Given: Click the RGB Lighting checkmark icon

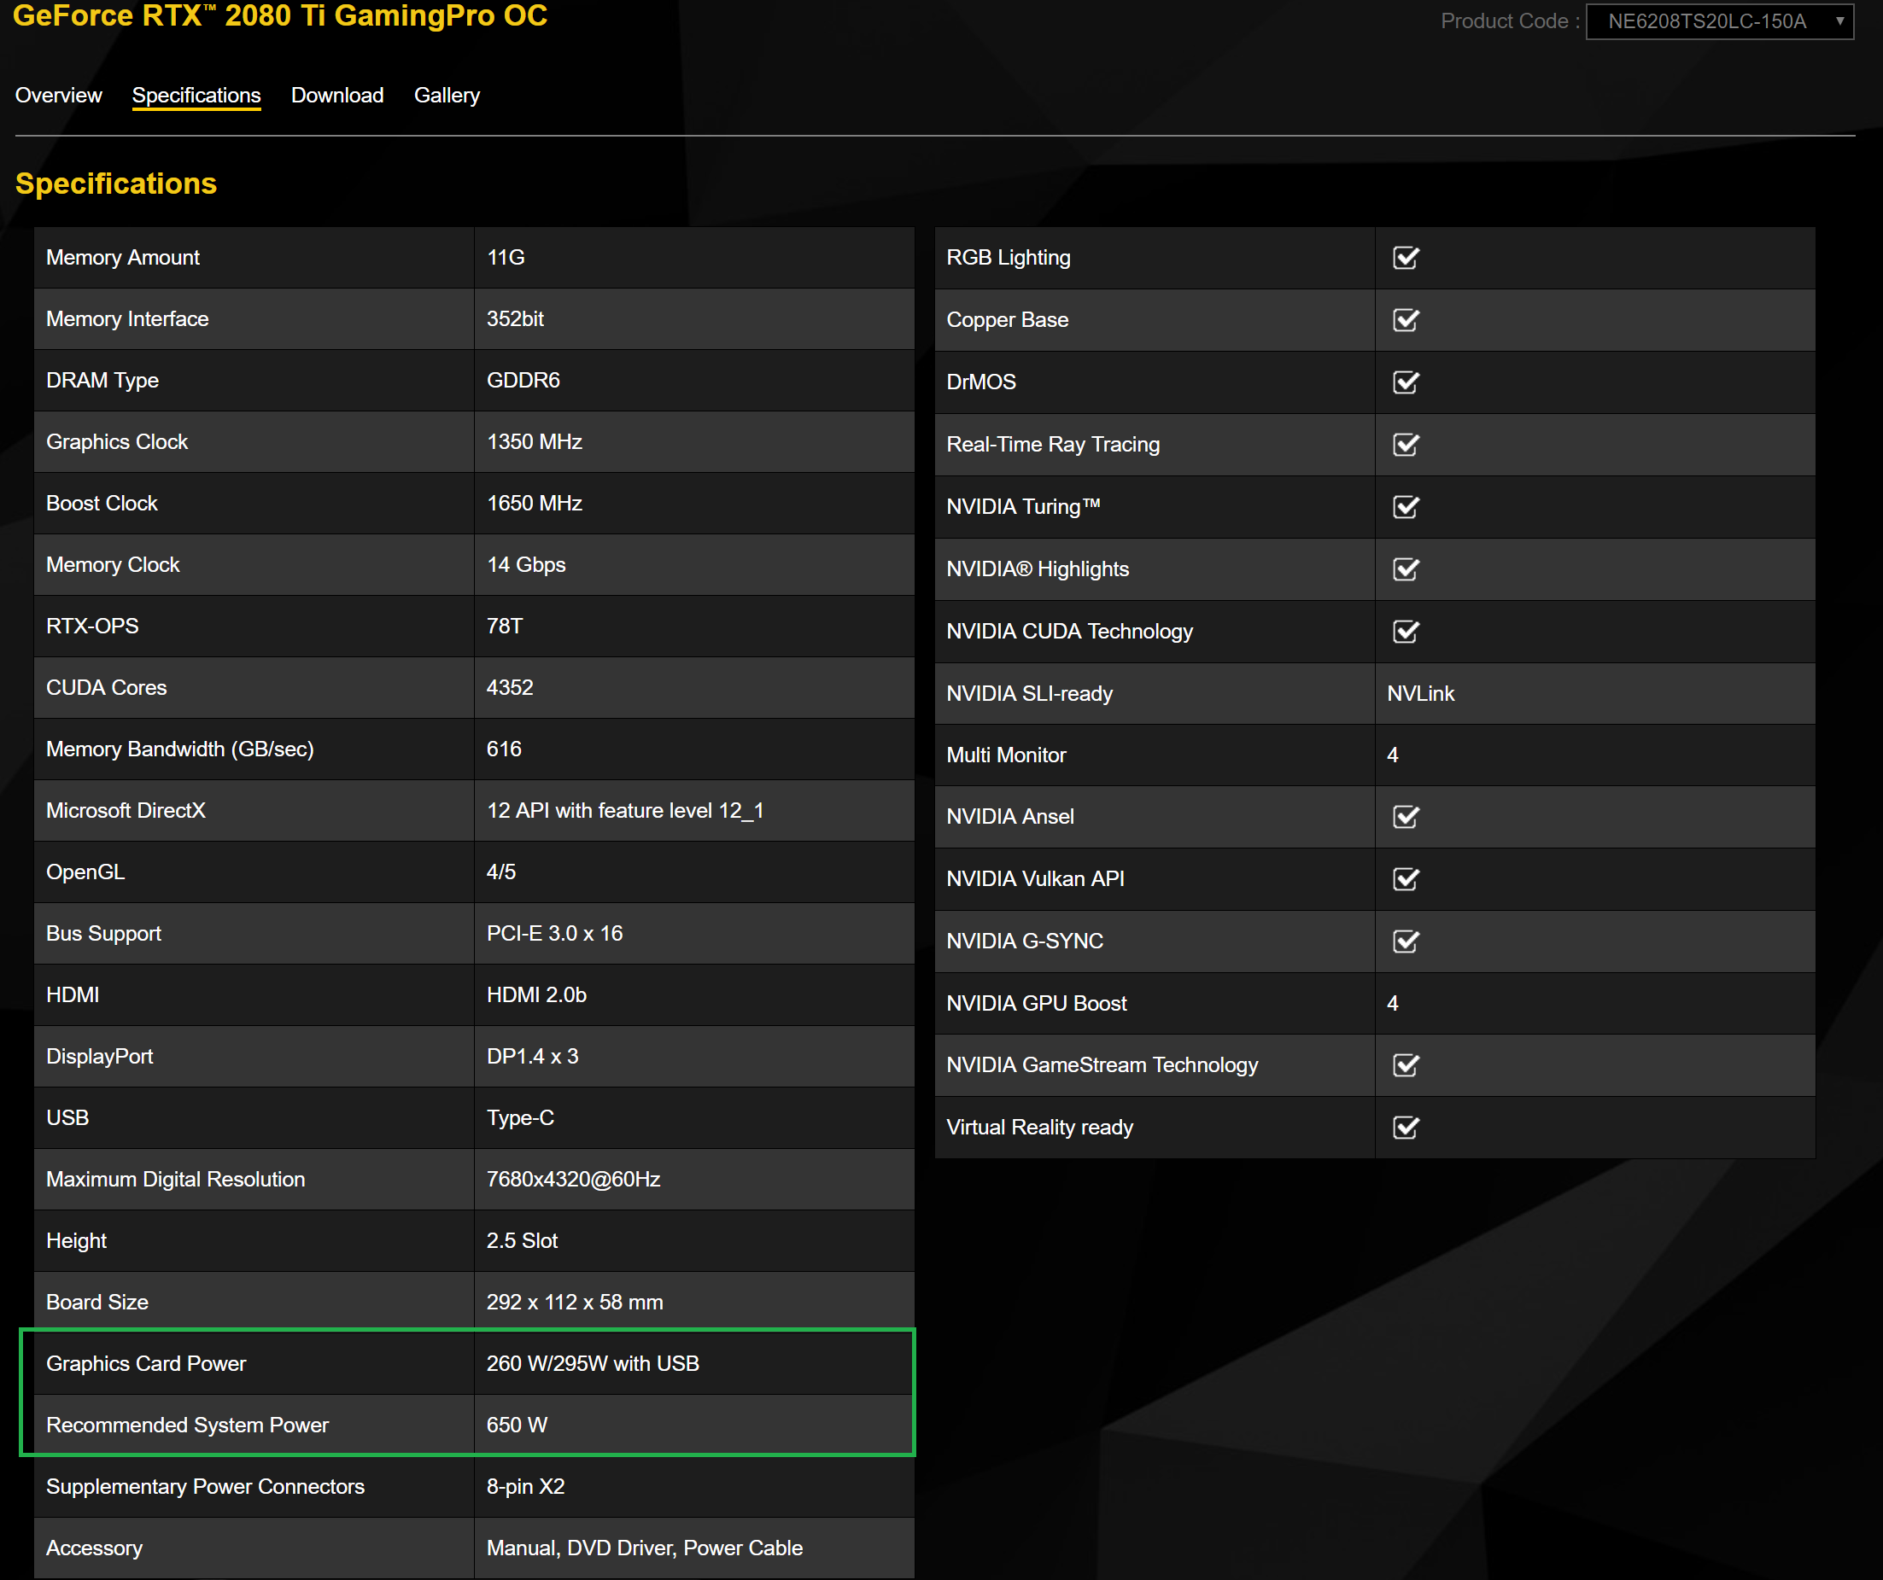Looking at the screenshot, I should [x=1405, y=258].
